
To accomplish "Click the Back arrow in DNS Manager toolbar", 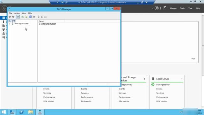I will point(10,17).
